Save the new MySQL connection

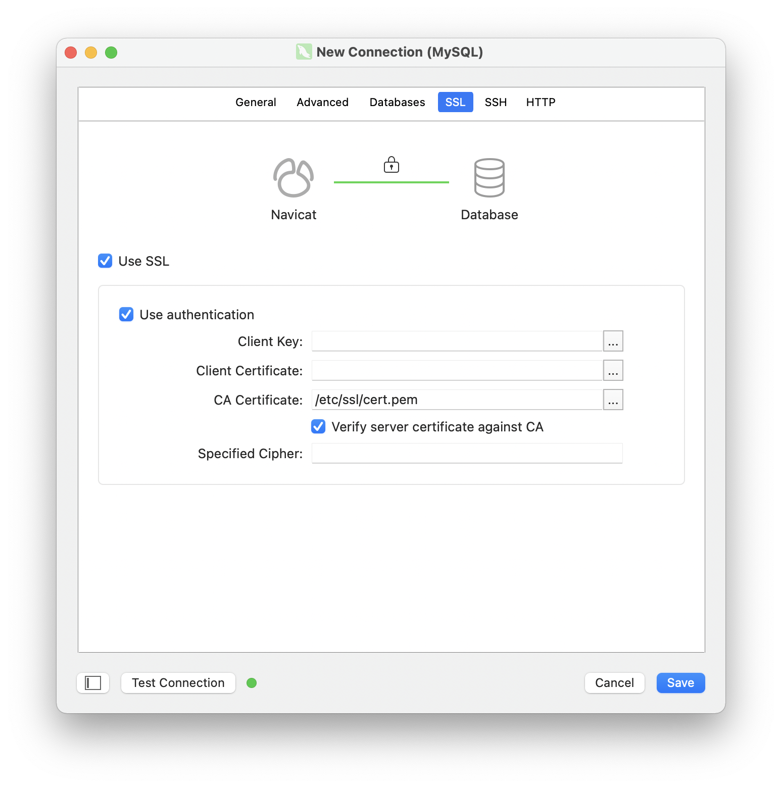(x=680, y=682)
